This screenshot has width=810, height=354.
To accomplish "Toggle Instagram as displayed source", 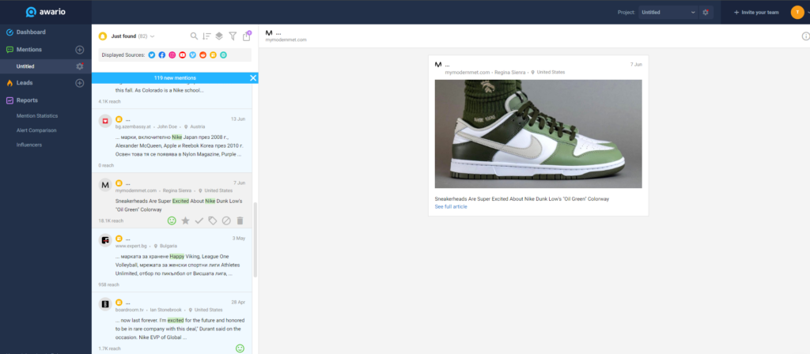I will point(172,55).
